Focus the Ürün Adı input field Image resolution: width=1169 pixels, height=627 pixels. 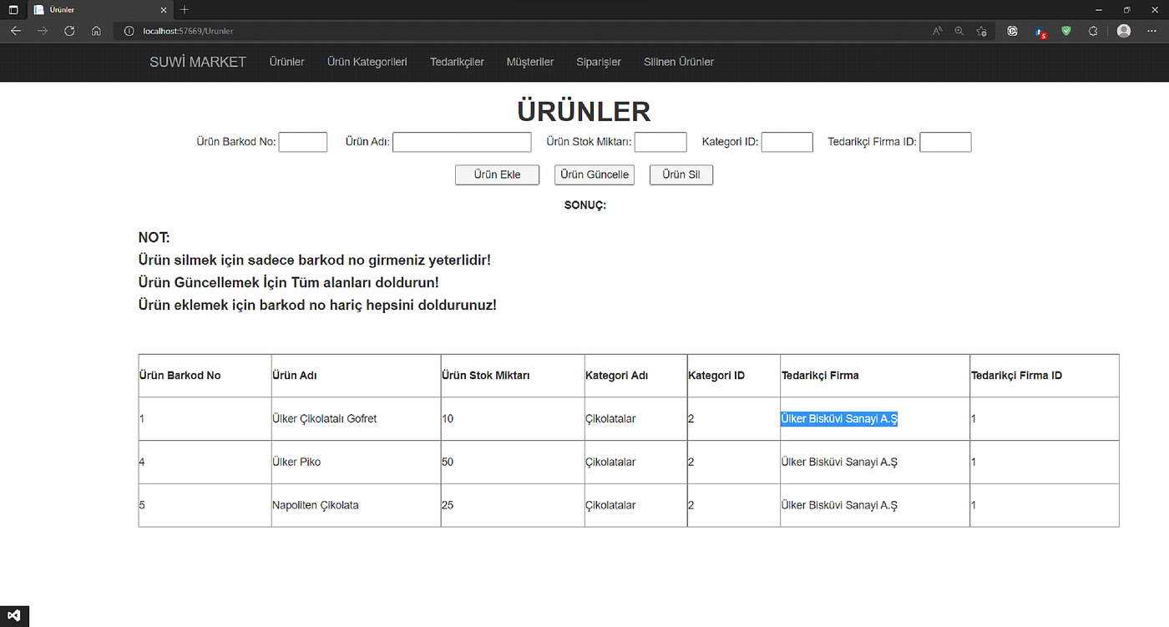click(x=462, y=142)
